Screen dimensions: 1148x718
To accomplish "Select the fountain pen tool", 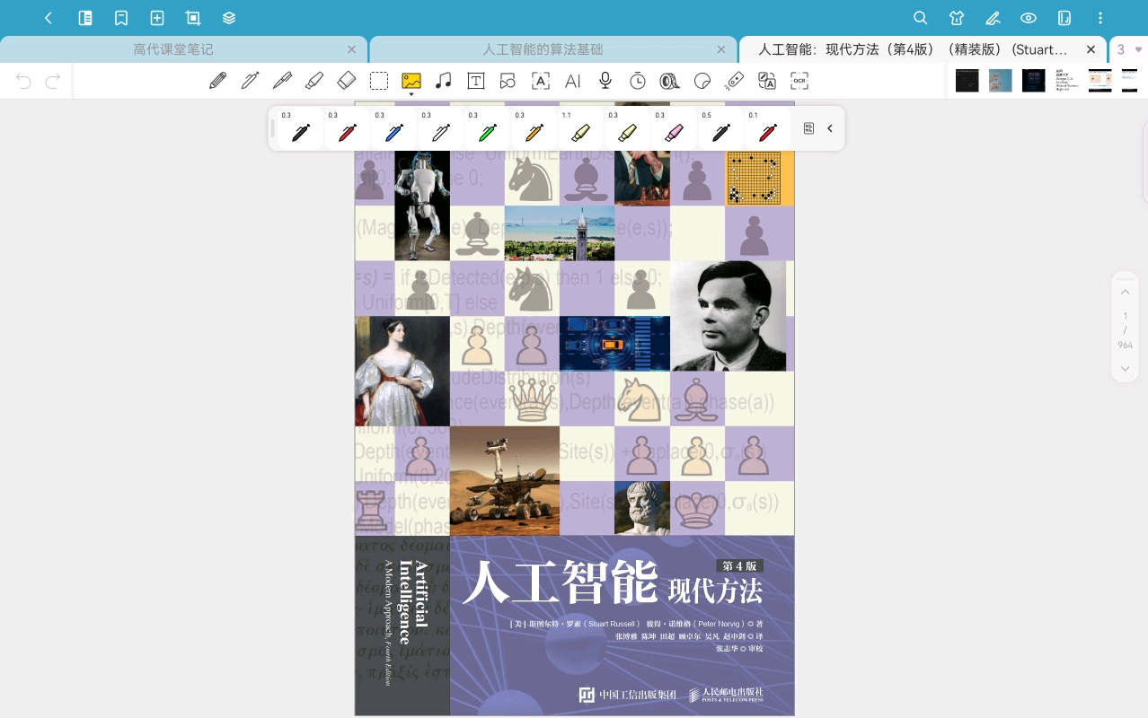I will pyautogui.click(x=282, y=81).
